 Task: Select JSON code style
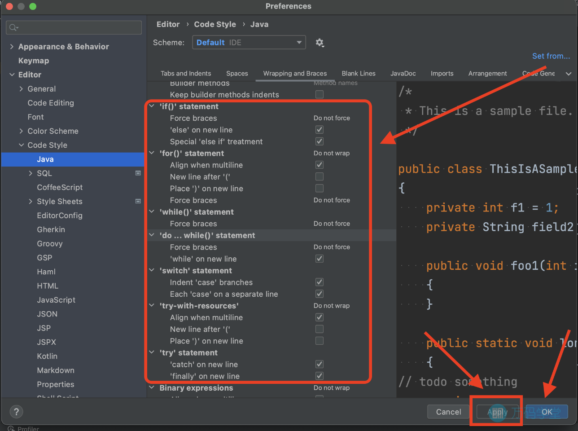[x=47, y=314]
